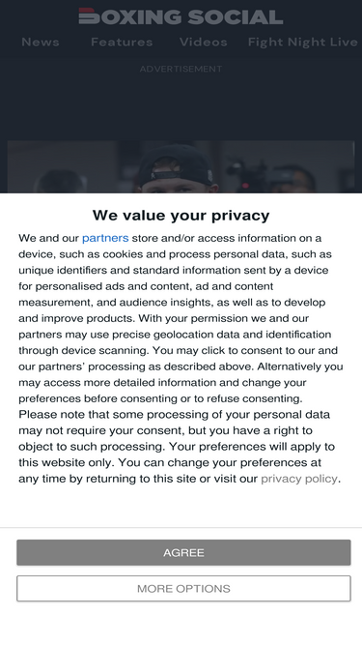
Task: Click the We value your privacy heading
Action: point(181,215)
